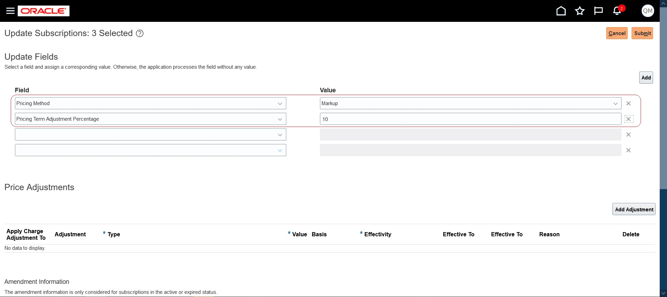Image resolution: width=667 pixels, height=297 pixels.
Task: Go to the Home page icon
Action: click(561, 11)
